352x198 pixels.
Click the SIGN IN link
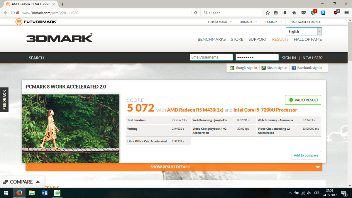point(289,58)
